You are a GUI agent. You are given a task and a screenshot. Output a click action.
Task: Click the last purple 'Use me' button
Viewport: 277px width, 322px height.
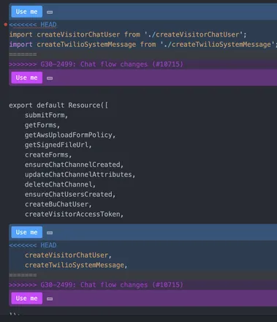coord(27,298)
